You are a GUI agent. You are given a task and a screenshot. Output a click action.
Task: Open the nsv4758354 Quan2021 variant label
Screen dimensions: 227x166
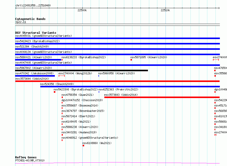pos(78,95)
